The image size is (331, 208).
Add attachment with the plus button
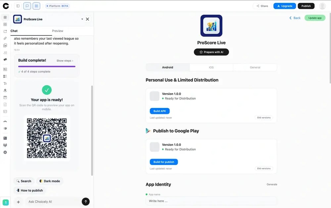coord(18,202)
